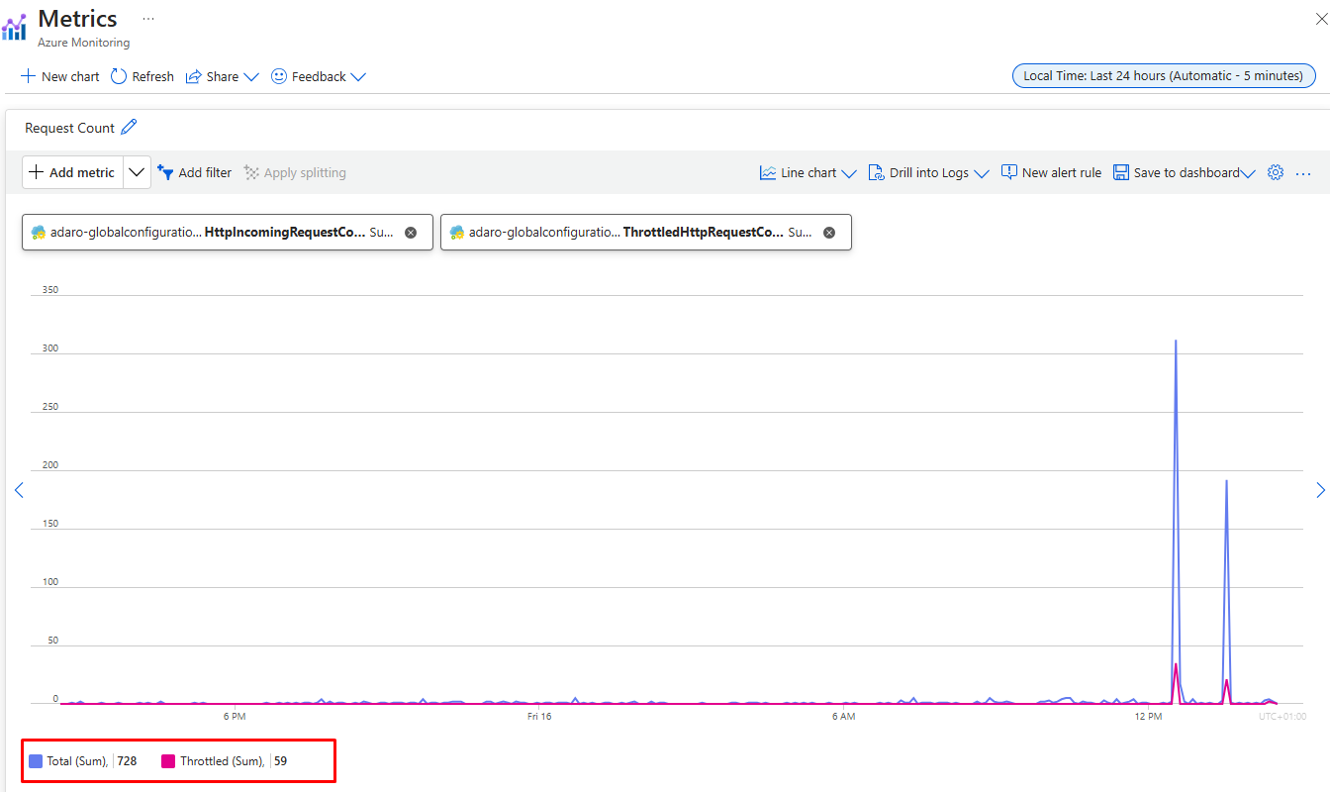Click the New chart plus icon
Image resolution: width=1330 pixels, height=792 pixels.
tap(28, 76)
